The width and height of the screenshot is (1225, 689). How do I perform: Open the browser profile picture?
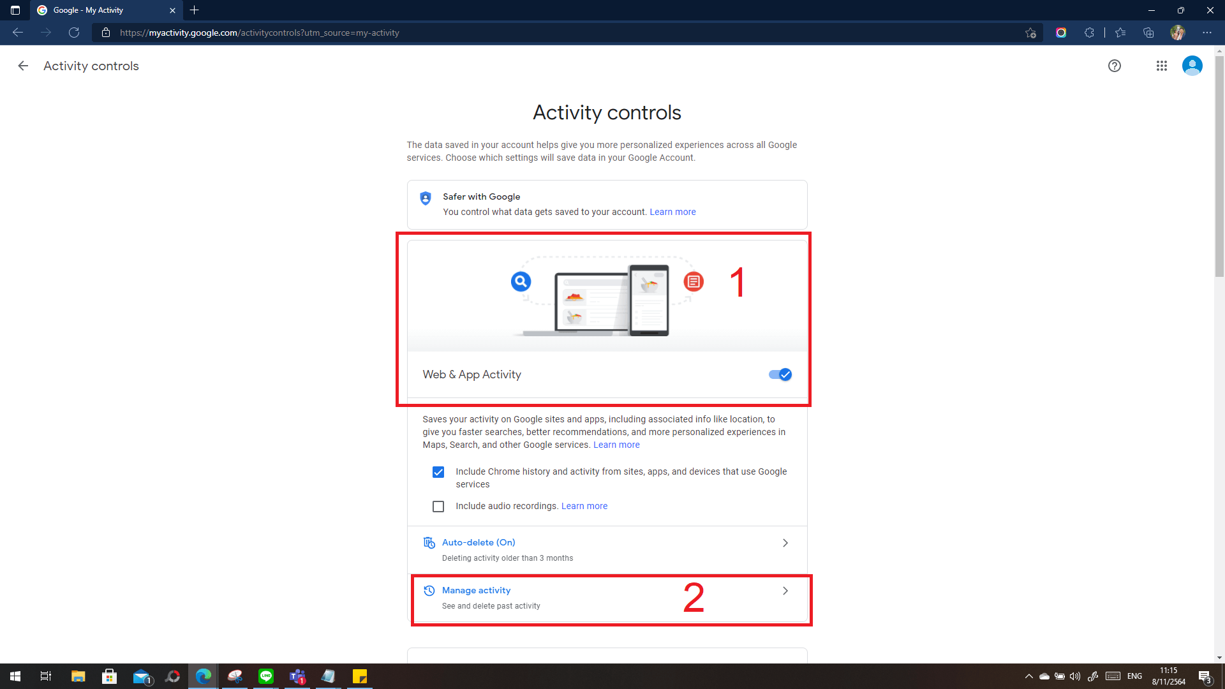pyautogui.click(x=1177, y=33)
